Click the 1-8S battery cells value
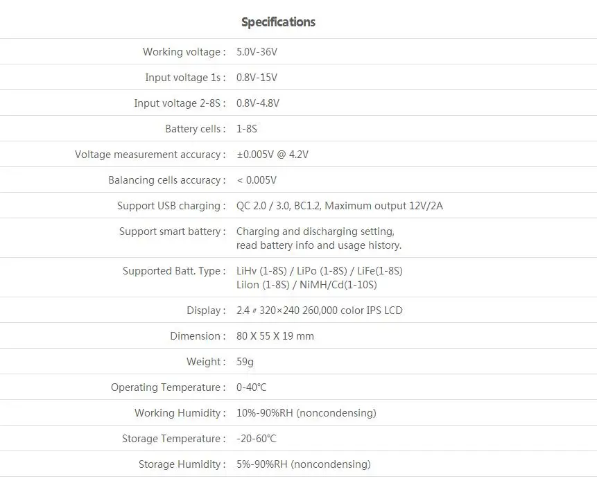The width and height of the screenshot is (597, 481). click(247, 129)
